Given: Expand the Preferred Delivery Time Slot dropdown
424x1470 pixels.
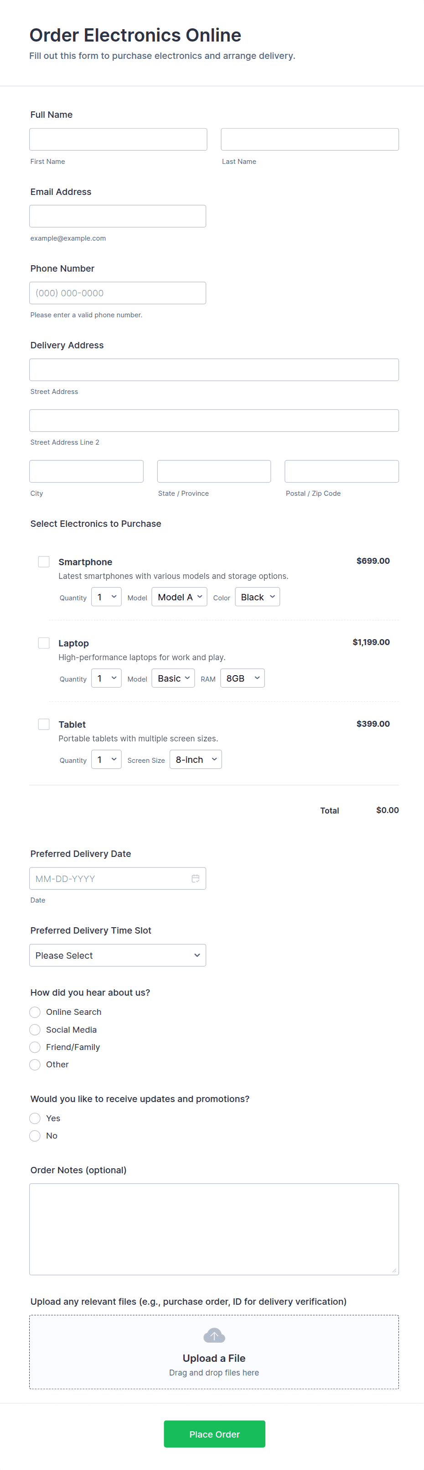Looking at the screenshot, I should coord(118,955).
